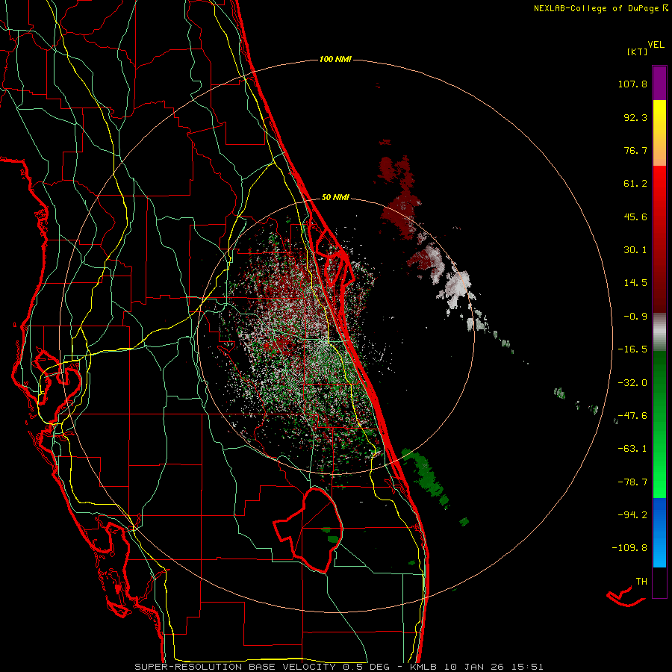
Task: Select the -47.6 scale value
Action: pos(632,415)
